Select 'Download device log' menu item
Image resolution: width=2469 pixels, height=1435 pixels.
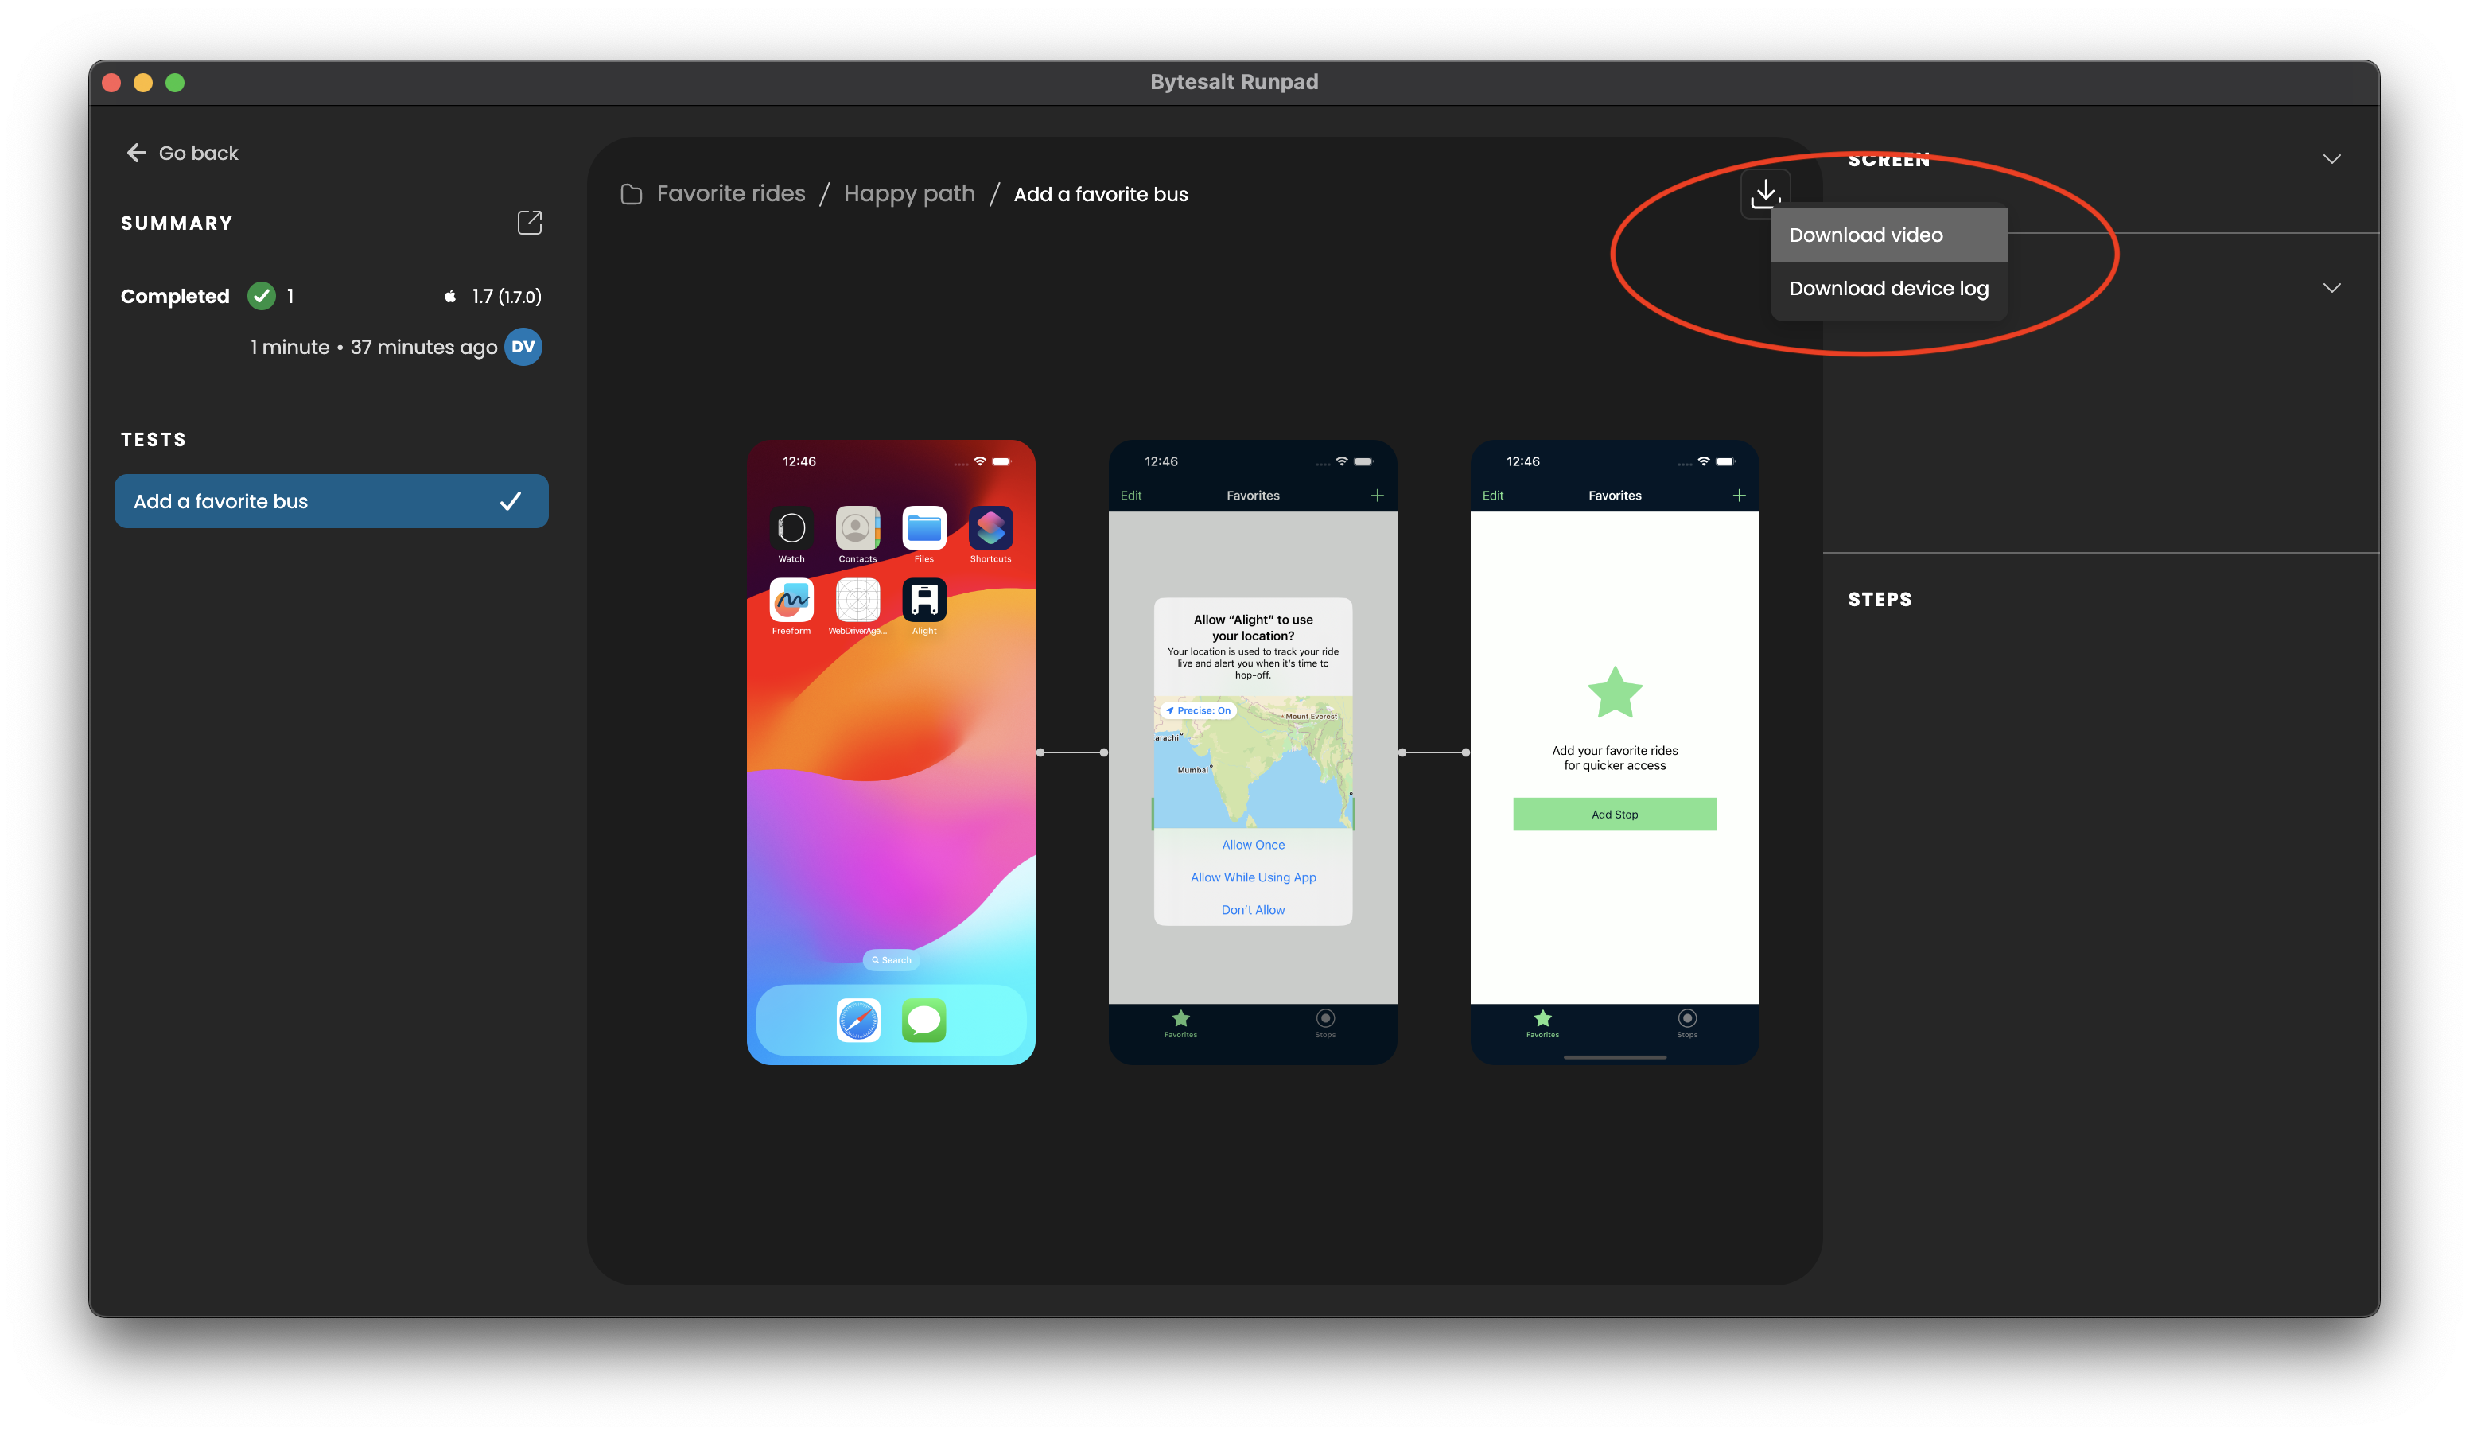(1888, 287)
